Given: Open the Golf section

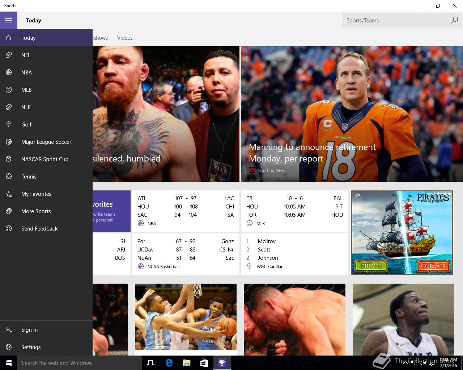Looking at the screenshot, I should [x=46, y=124].
